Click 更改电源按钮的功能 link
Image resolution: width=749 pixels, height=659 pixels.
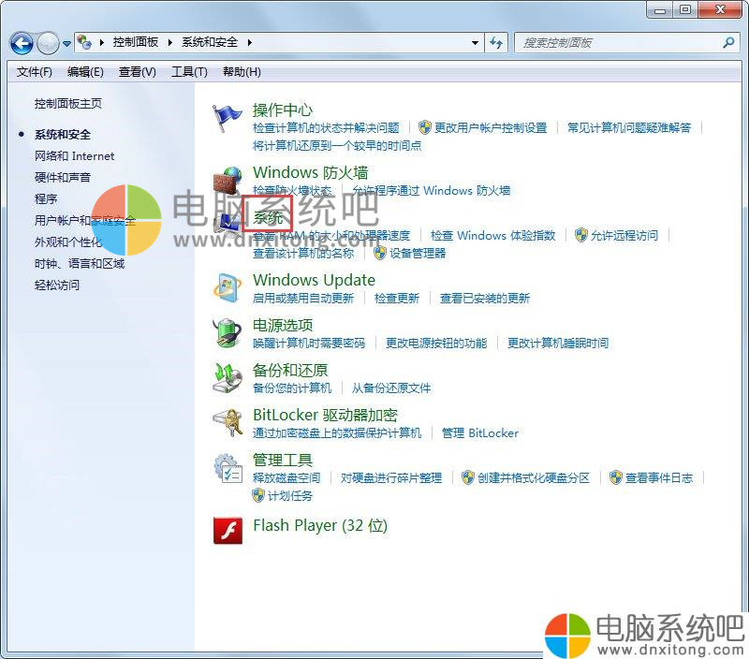point(436,343)
